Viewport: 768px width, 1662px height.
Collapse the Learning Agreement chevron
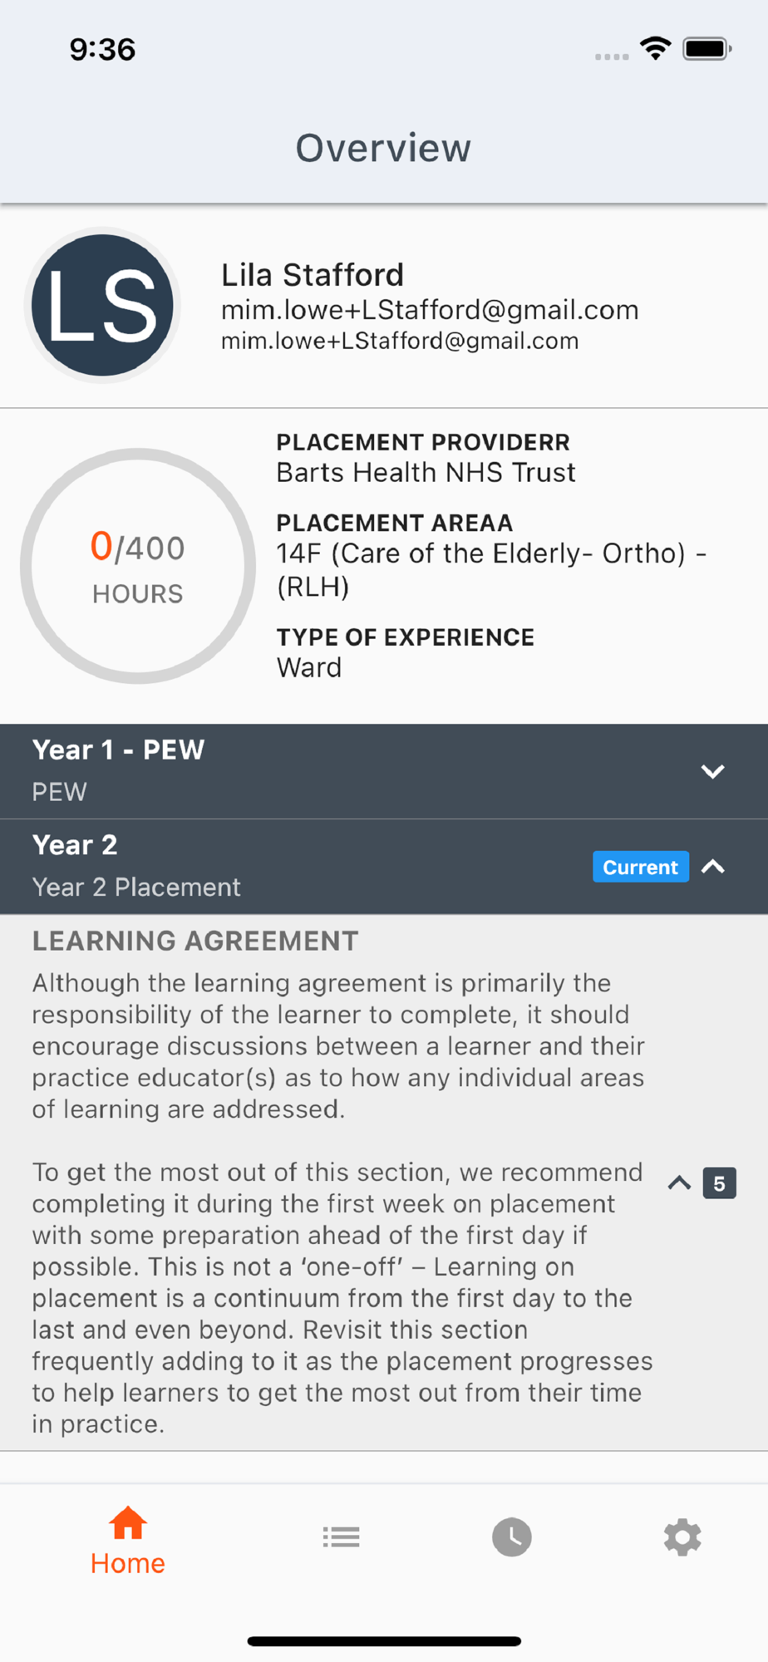[679, 1183]
